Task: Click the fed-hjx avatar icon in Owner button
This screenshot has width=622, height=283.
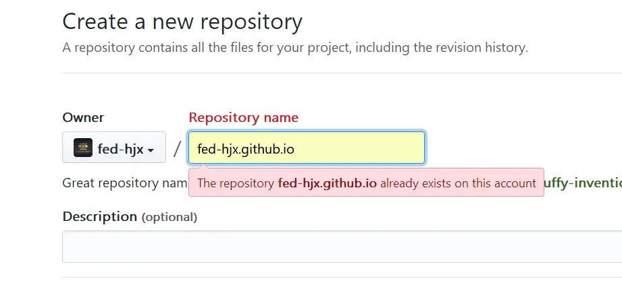Action: pos(82,148)
